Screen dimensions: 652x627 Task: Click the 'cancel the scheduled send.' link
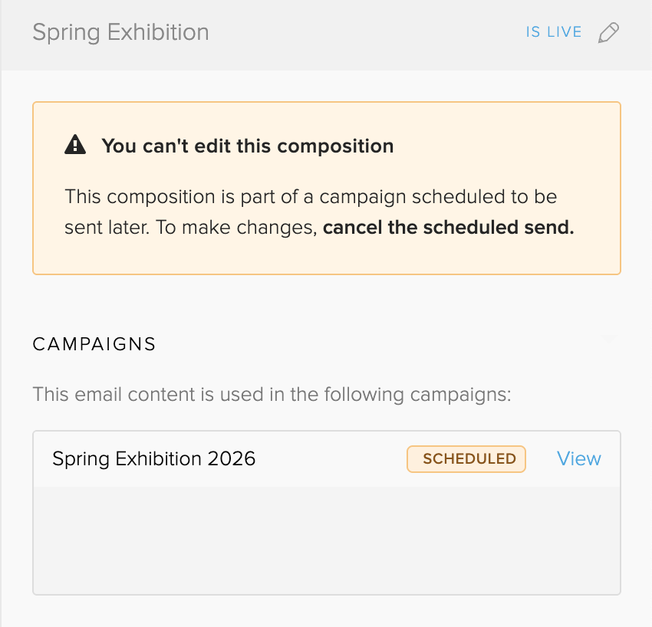(x=448, y=228)
